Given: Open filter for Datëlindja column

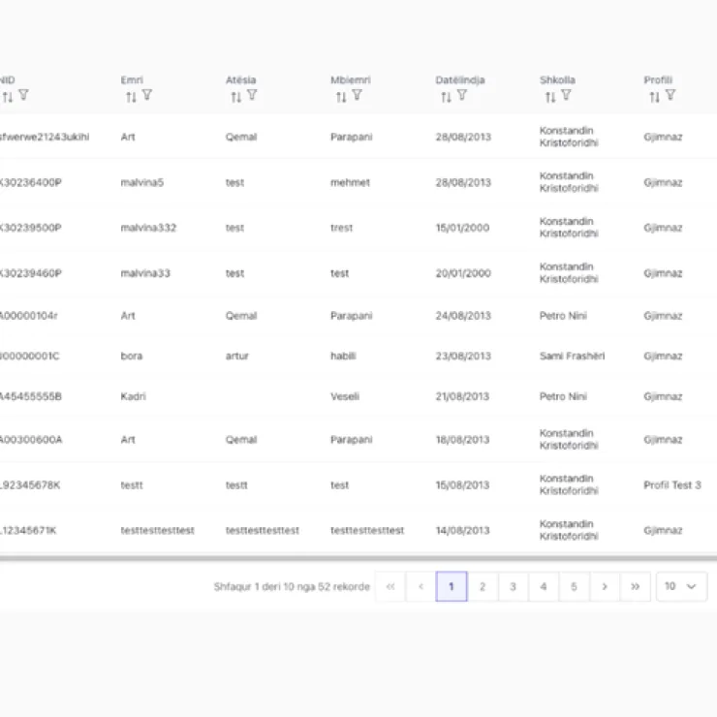Looking at the screenshot, I should coord(462,95).
